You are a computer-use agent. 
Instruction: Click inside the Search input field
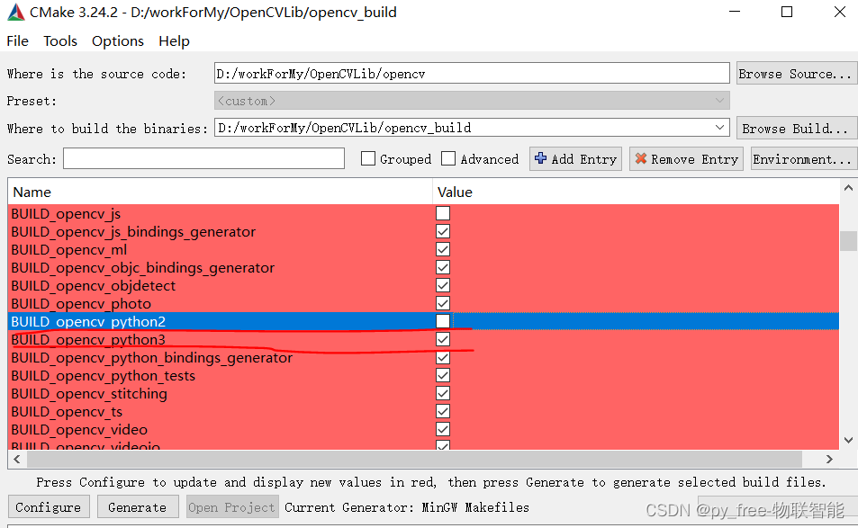[203, 158]
